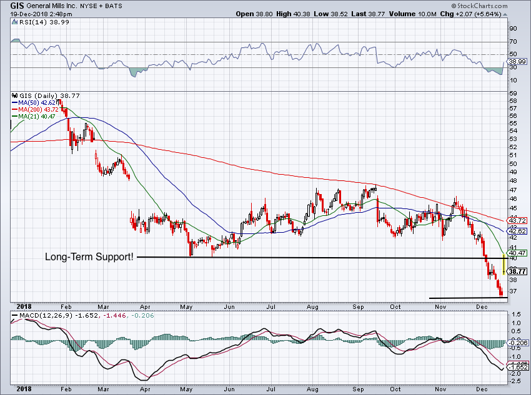Select the MA(200) 43.72 legend text
531x395 pixels.
click(x=38, y=110)
